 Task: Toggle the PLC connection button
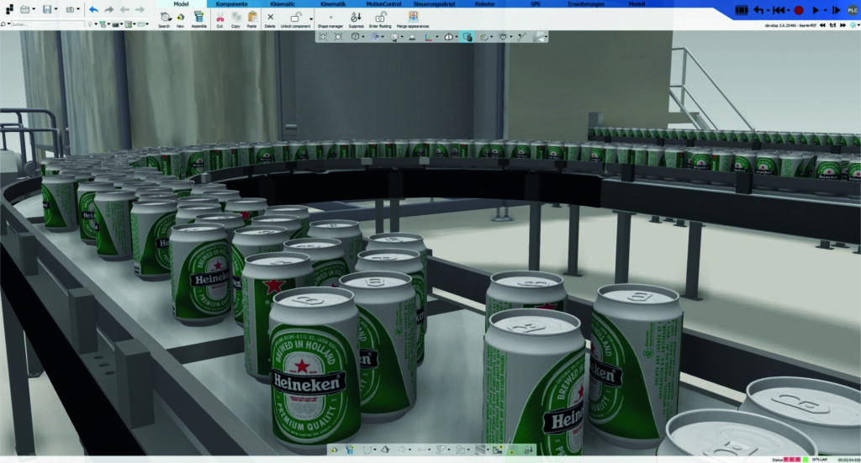853,9
